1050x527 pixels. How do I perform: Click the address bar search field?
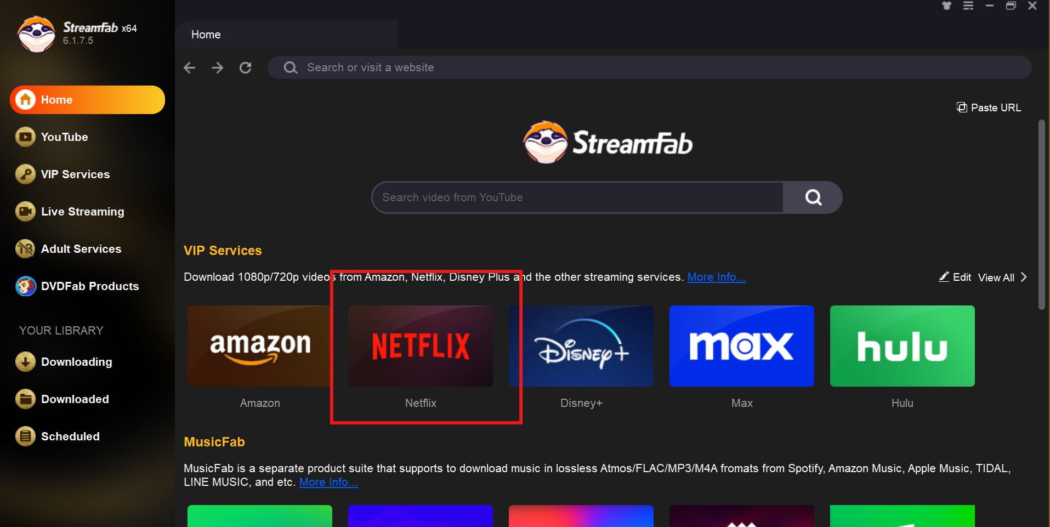pos(650,67)
